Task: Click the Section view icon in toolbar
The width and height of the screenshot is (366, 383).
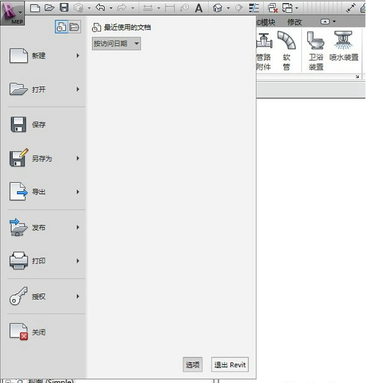Action: [x=239, y=8]
